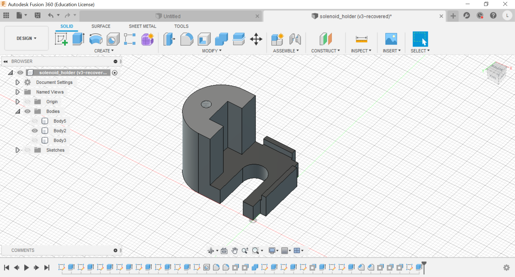This screenshot has width=515, height=277.
Task: Open the DESIGN workspace switcher
Action: point(26,38)
